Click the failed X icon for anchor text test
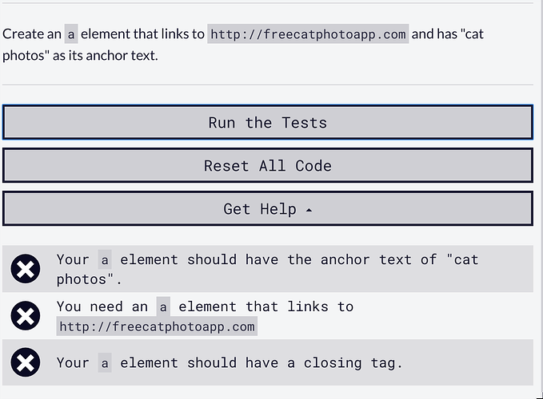The height and width of the screenshot is (399, 543). pos(26,269)
